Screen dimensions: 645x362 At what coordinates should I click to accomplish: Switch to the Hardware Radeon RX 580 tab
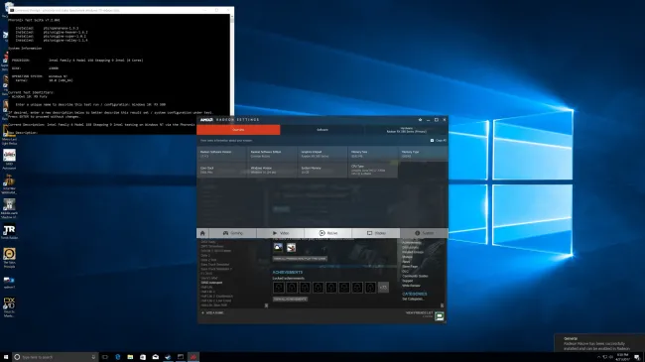click(x=406, y=130)
